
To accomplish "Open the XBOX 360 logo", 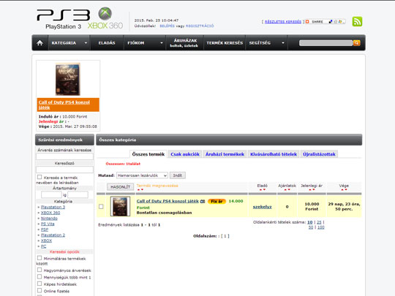I will 105,18.
